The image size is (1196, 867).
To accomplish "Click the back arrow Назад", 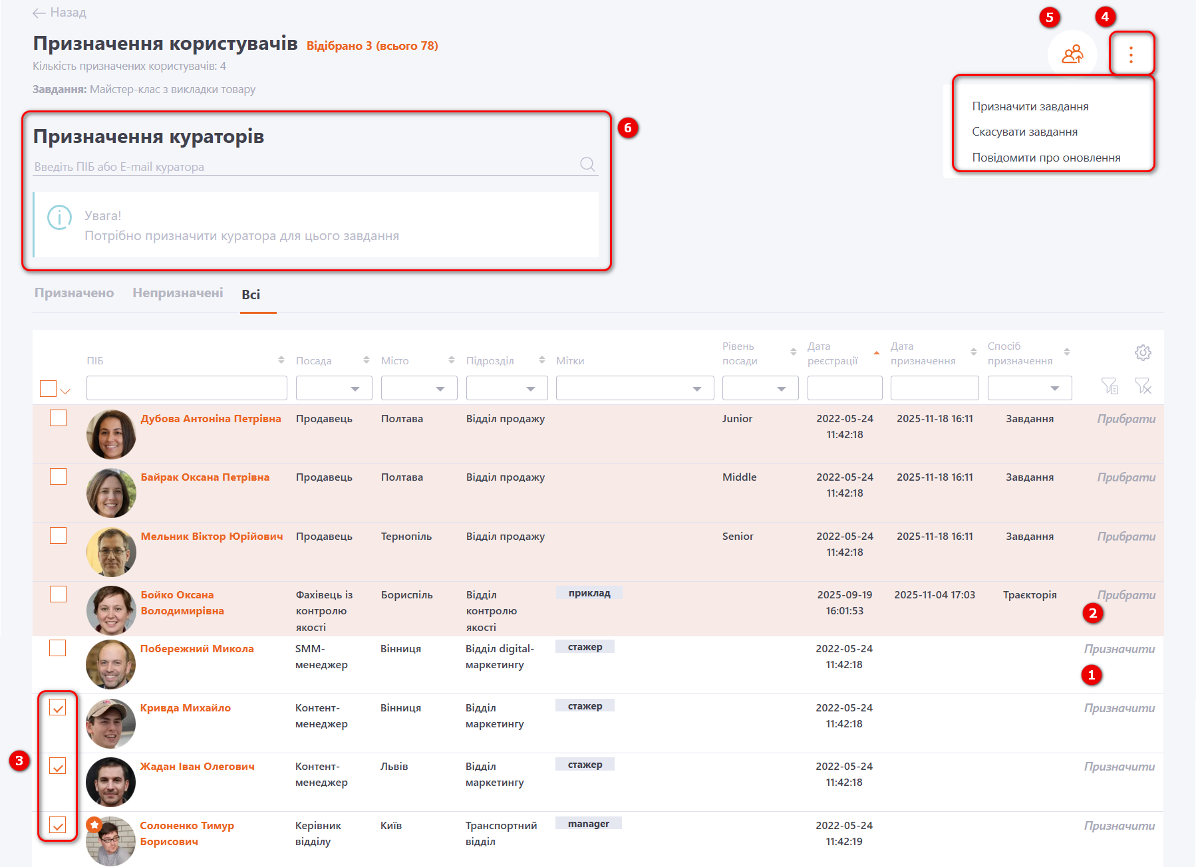I will (59, 13).
